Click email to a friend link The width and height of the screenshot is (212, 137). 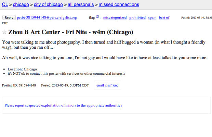[107, 85]
